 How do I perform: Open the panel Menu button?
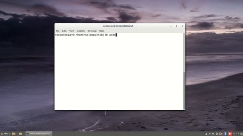(5, 133)
